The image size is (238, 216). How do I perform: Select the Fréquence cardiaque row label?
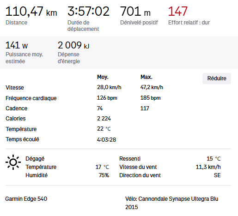point(31,98)
